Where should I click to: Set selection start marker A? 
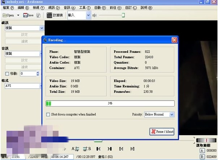tap(75, 148)
